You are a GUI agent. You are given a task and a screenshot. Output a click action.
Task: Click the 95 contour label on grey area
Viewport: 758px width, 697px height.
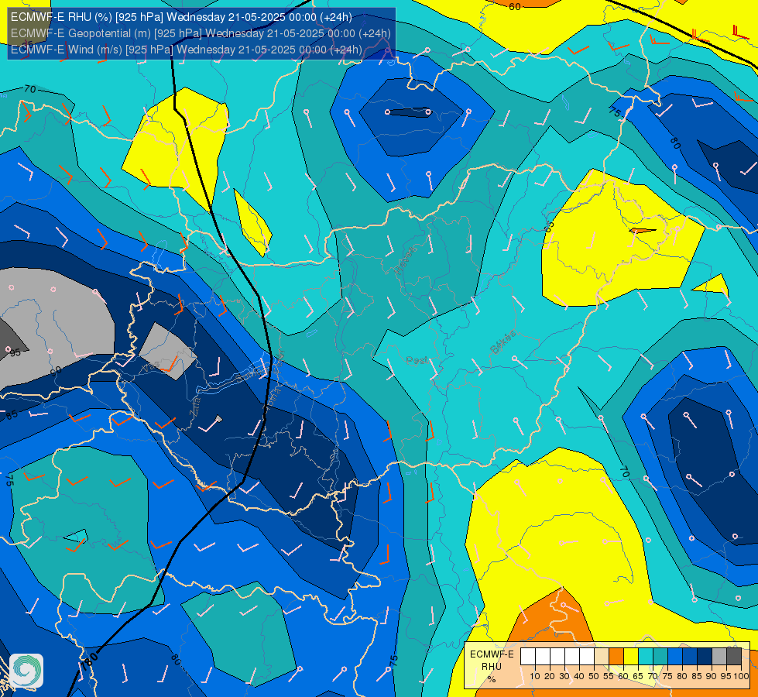[15, 352]
